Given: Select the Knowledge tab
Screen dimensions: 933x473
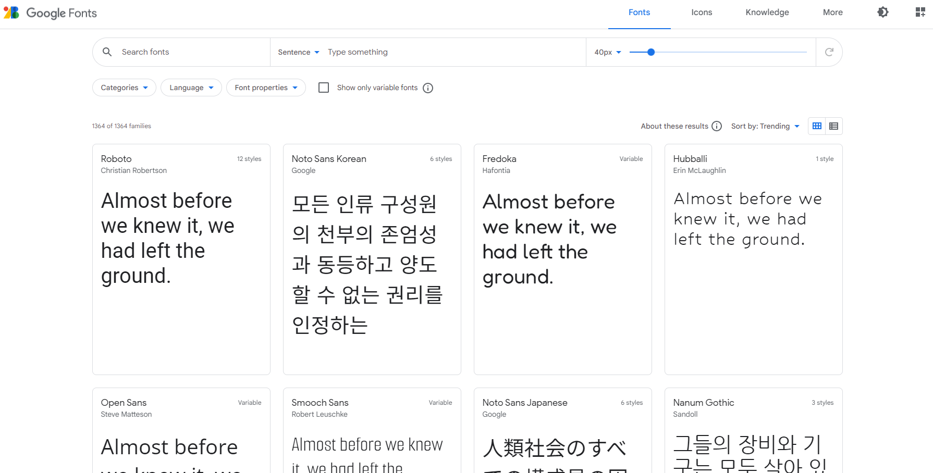Looking at the screenshot, I should click(767, 13).
